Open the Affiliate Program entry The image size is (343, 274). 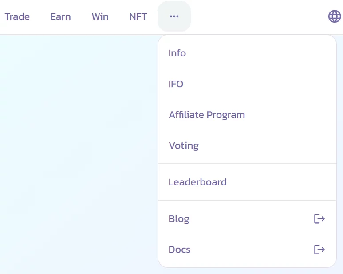click(207, 115)
